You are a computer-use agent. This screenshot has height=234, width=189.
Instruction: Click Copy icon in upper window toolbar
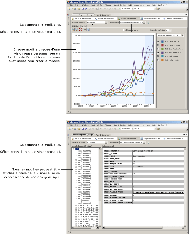[x=93, y=9]
